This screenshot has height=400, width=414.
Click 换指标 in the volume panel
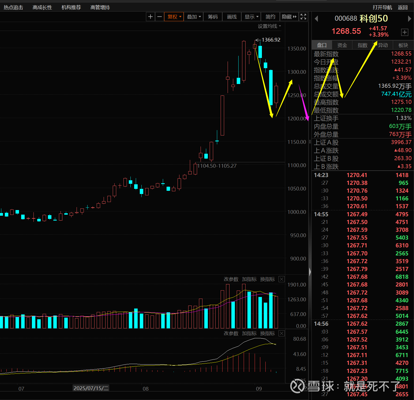coord(268,279)
